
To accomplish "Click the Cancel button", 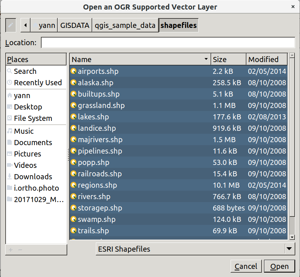I will pyautogui.click(x=246, y=266).
